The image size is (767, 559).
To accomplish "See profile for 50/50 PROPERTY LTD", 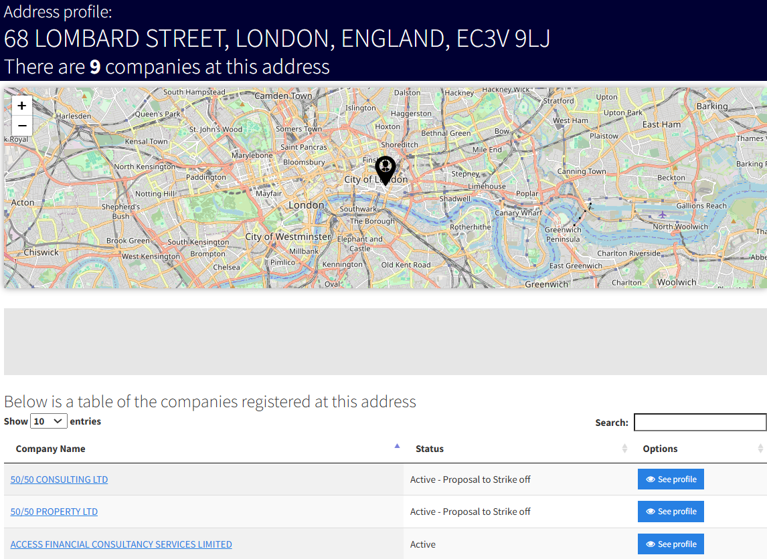I will click(x=671, y=512).
